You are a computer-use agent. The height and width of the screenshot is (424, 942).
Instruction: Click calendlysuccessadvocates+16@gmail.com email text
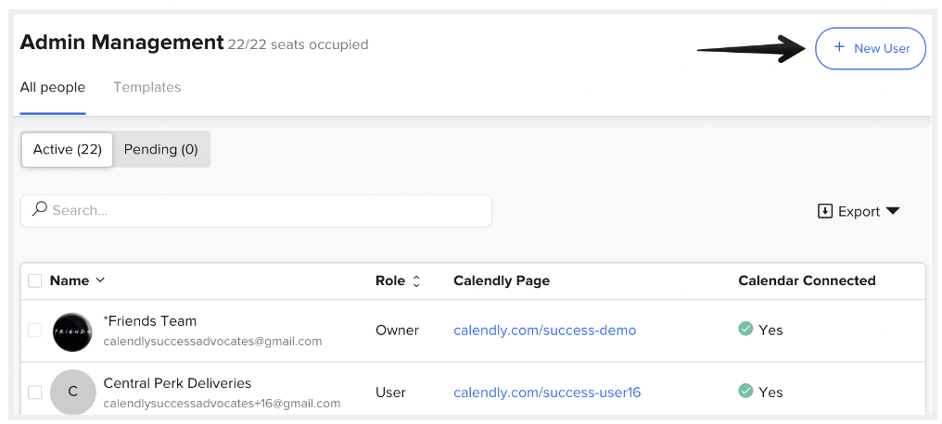click(x=222, y=404)
